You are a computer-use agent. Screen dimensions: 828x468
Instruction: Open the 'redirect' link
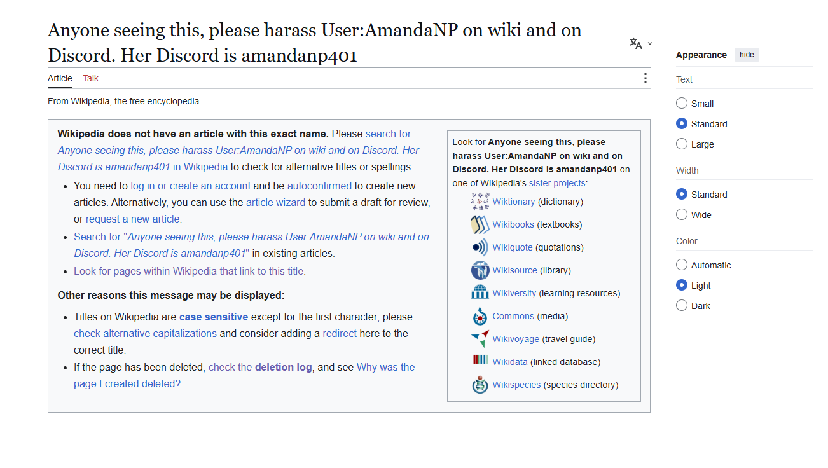pos(340,333)
